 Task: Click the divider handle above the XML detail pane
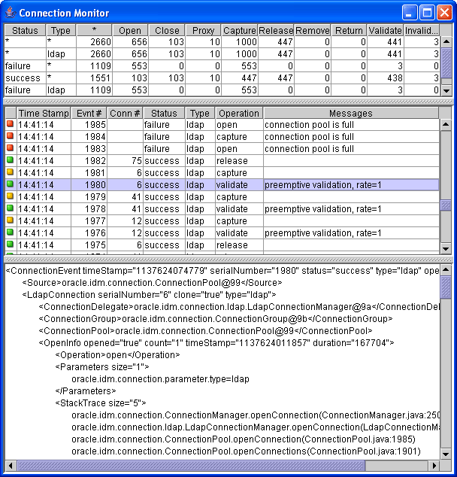point(228,260)
